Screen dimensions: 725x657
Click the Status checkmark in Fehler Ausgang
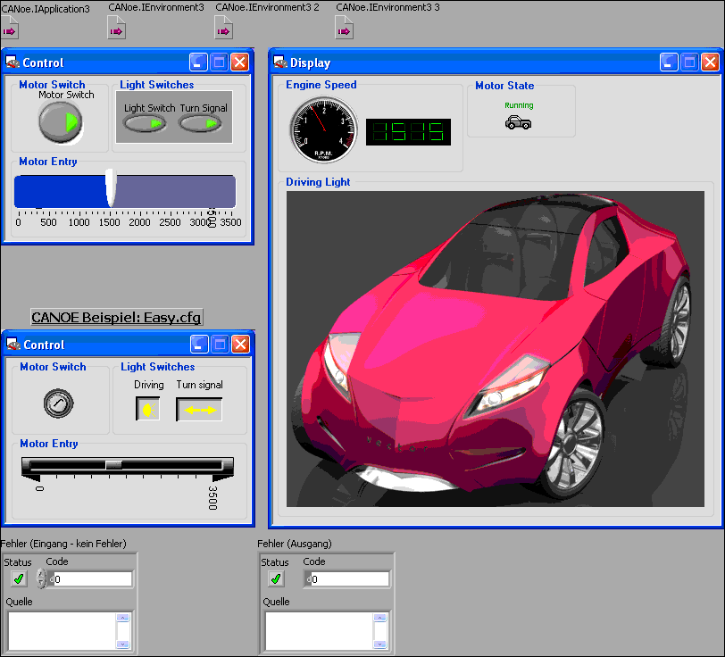[275, 578]
